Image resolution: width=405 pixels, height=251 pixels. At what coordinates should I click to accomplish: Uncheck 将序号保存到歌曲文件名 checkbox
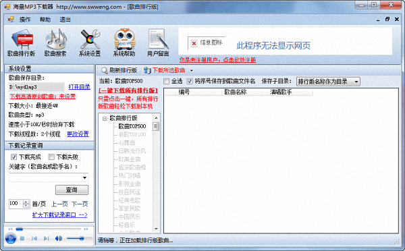point(190,82)
